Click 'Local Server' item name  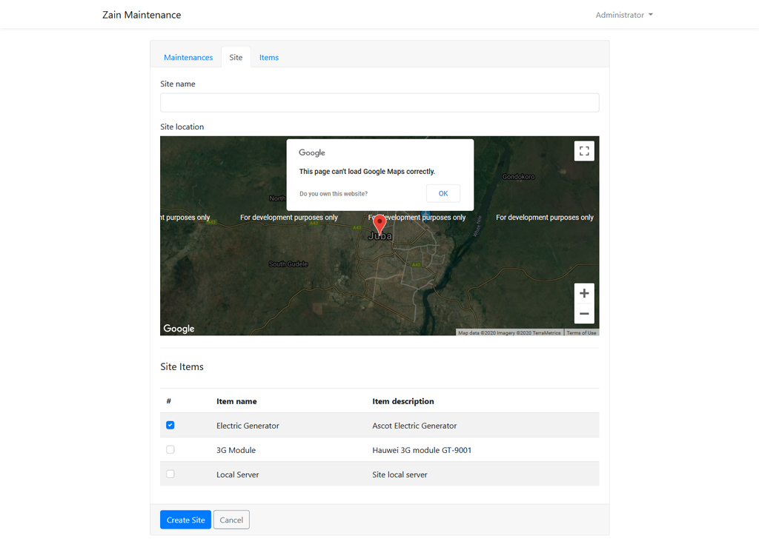point(238,474)
